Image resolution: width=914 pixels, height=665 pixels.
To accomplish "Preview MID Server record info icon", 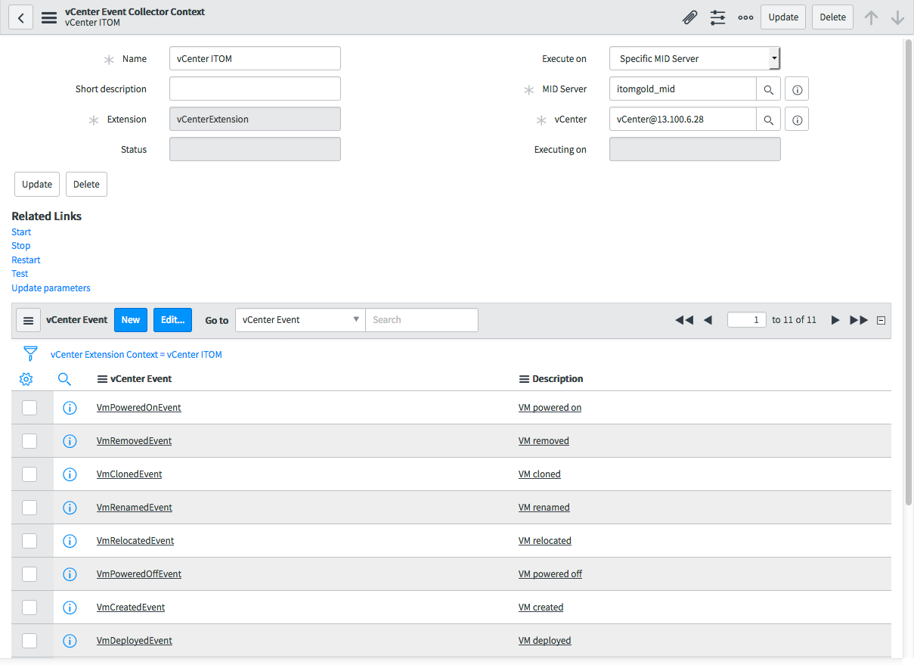I will point(797,89).
